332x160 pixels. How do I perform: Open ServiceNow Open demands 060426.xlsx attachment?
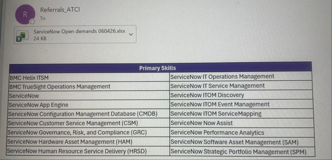click(75, 34)
